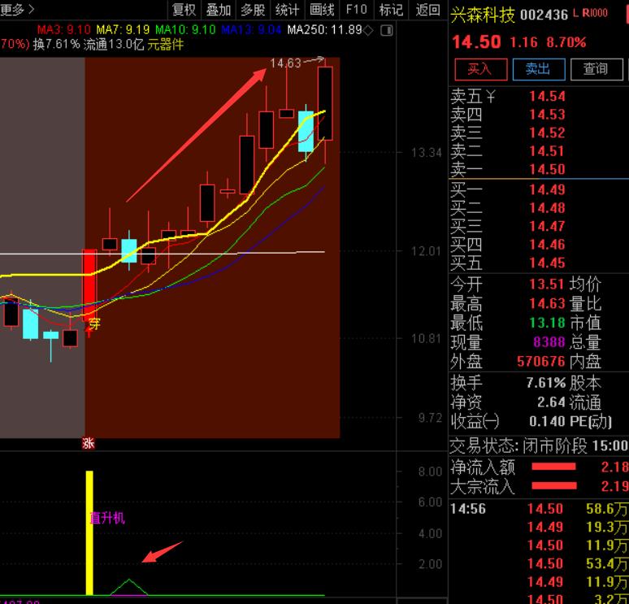This screenshot has height=604, width=629.
Task: Click the 大宗流入 red bar
Action: pos(554,486)
